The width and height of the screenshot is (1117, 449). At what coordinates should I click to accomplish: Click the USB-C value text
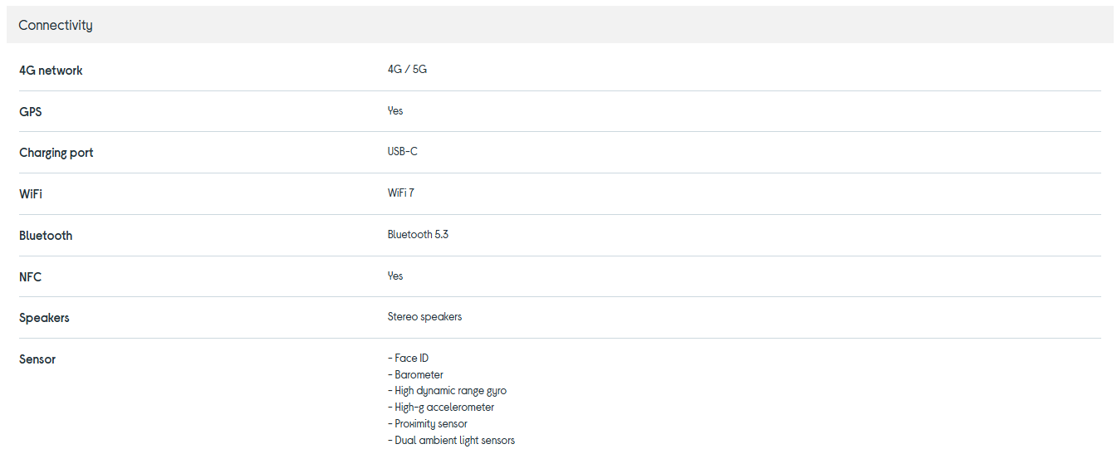pyautogui.click(x=402, y=152)
